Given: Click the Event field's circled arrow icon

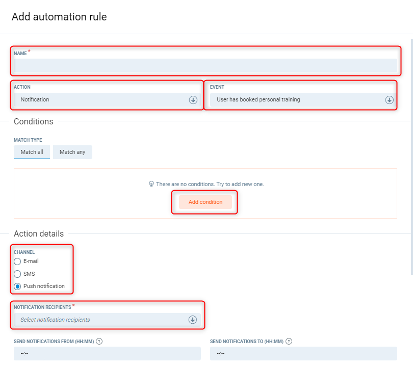Looking at the screenshot, I should [389, 100].
